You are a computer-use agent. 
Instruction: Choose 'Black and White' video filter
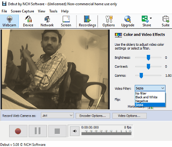click(150, 97)
